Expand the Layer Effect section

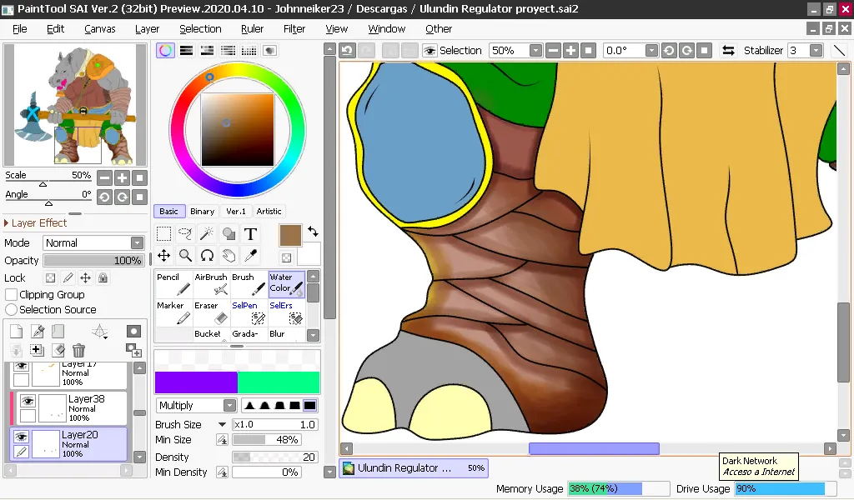[x=7, y=223]
